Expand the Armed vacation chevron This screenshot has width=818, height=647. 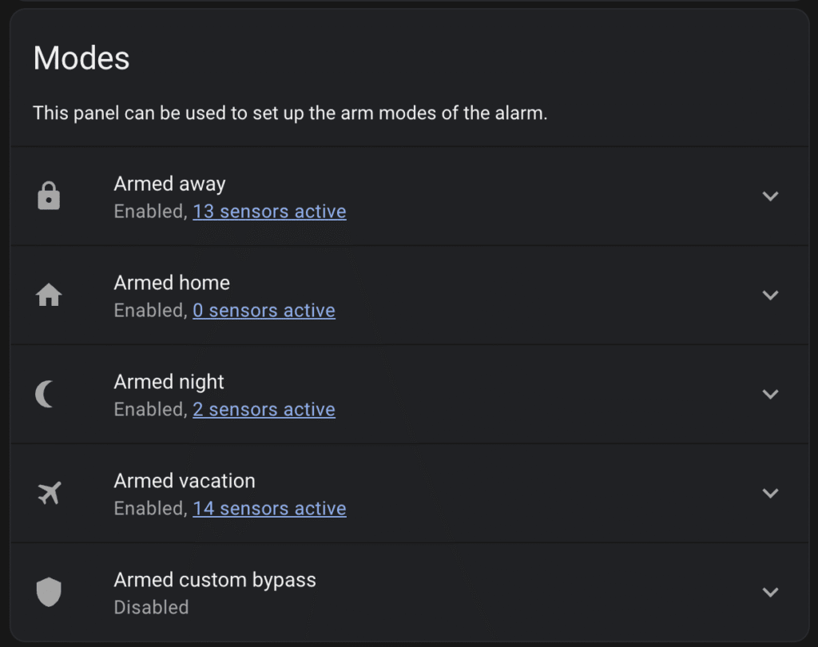point(770,493)
